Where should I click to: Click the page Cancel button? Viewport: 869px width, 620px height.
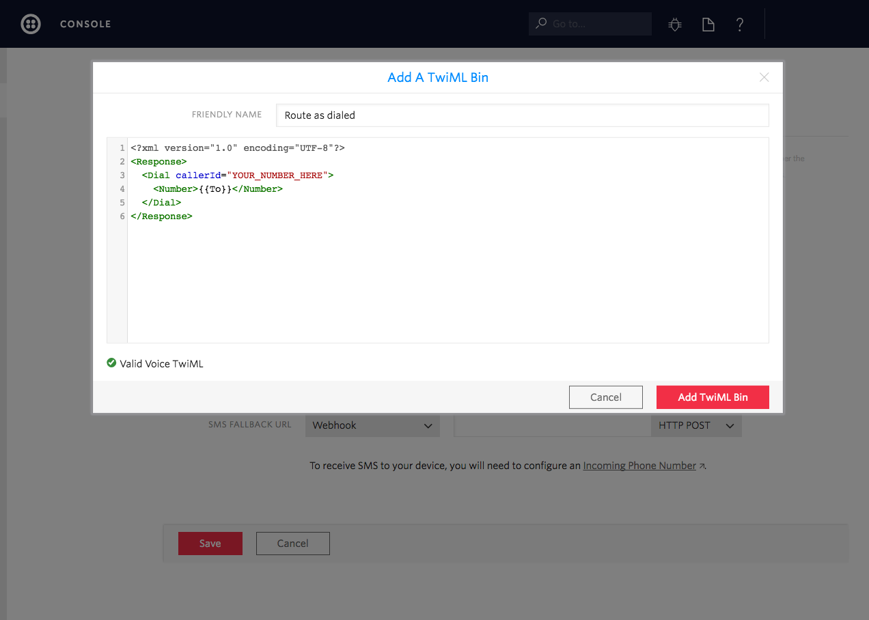point(293,544)
